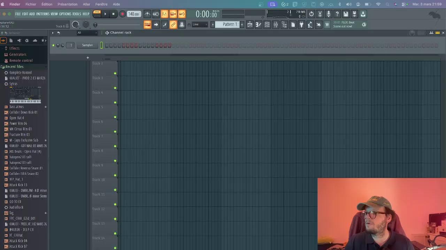Click the 140.000 tempo field
Screen dimensions: 446x250
point(133,14)
